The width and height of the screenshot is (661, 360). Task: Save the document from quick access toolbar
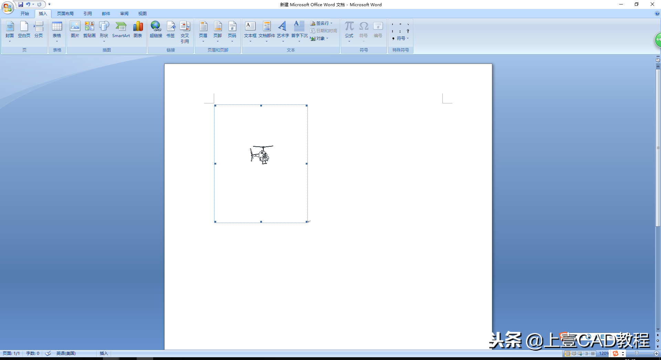pos(21,4)
